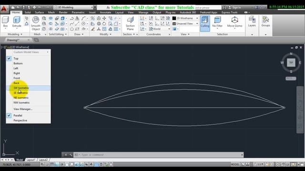
Task: Open the 2D Wireframe visual style dropdown
Action: (x=185, y=18)
